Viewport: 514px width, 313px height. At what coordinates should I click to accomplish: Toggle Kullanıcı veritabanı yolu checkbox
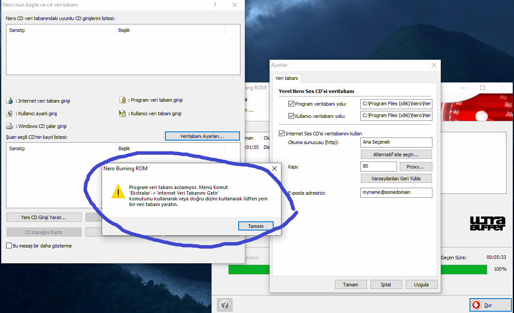(291, 116)
